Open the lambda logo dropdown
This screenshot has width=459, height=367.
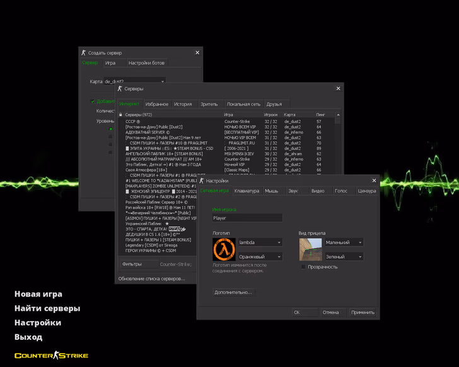260,243
